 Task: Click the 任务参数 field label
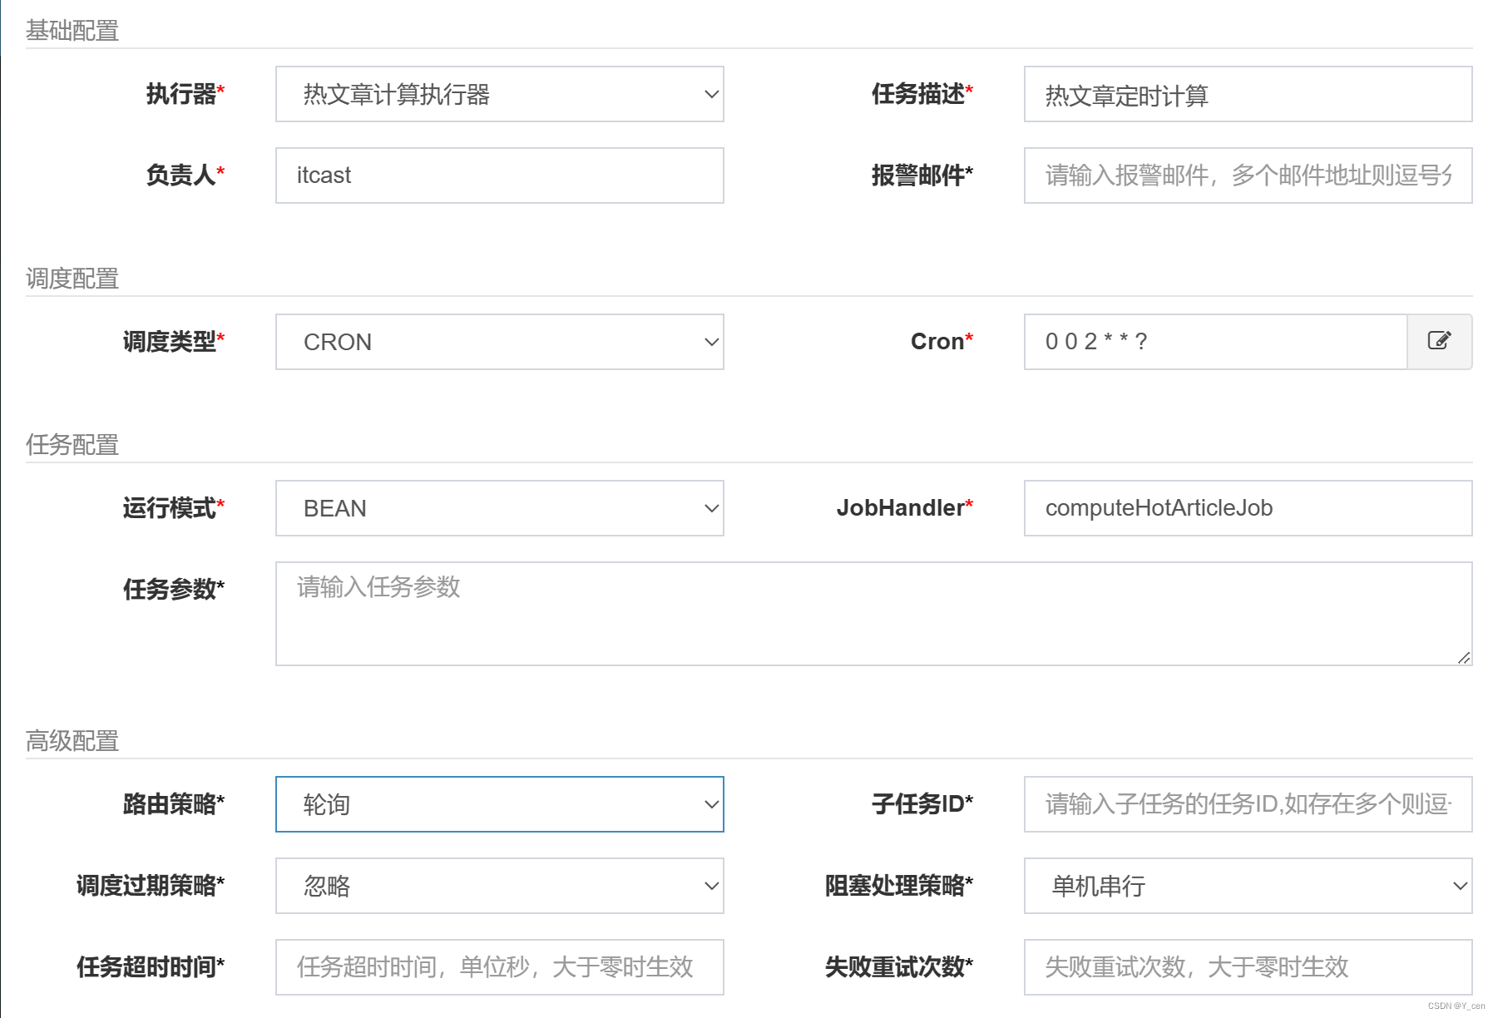coord(174,590)
